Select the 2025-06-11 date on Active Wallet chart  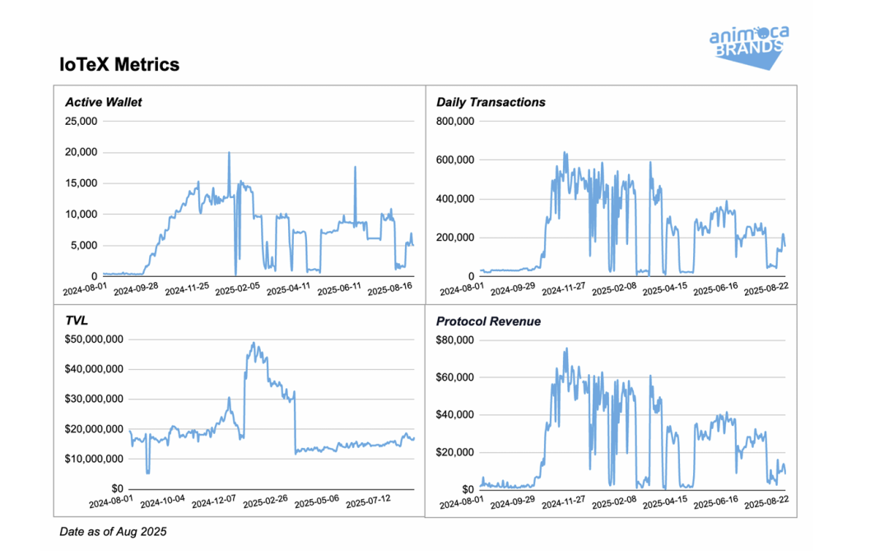tap(340, 290)
